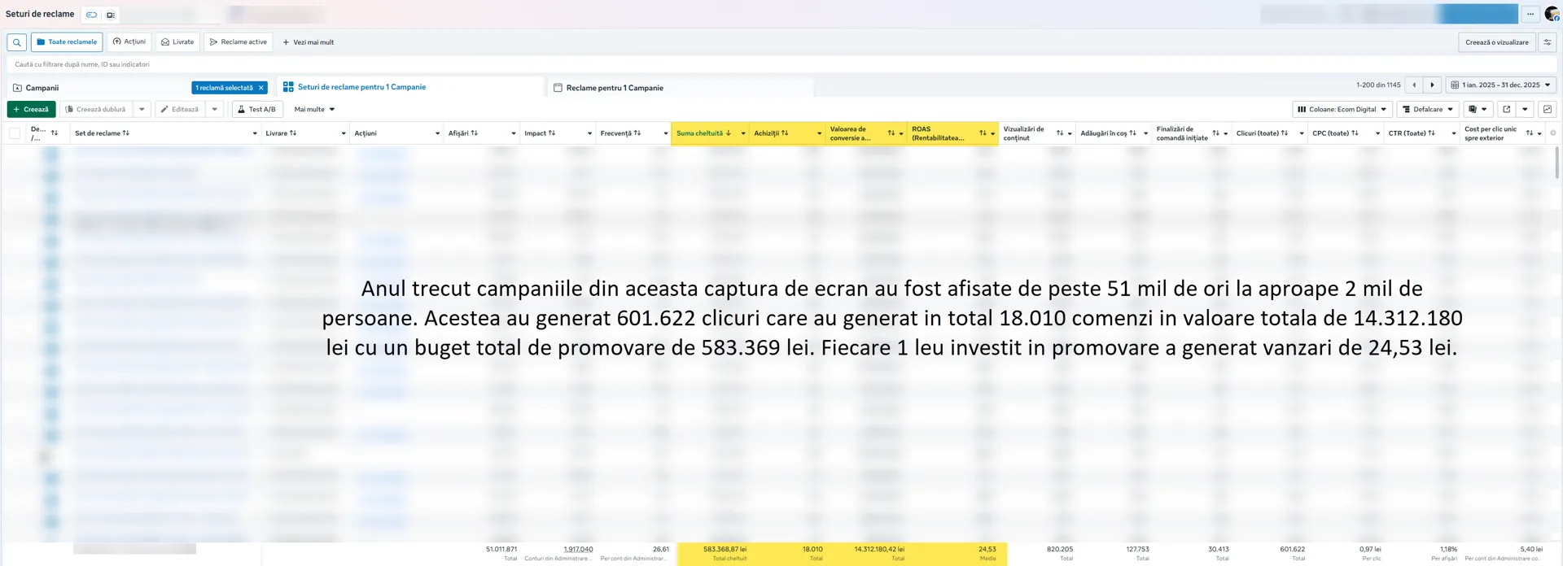Open the reports icon dropdown

coord(1477,109)
